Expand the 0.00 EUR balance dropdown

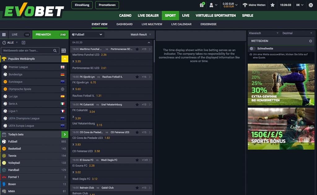(x=230, y=5)
